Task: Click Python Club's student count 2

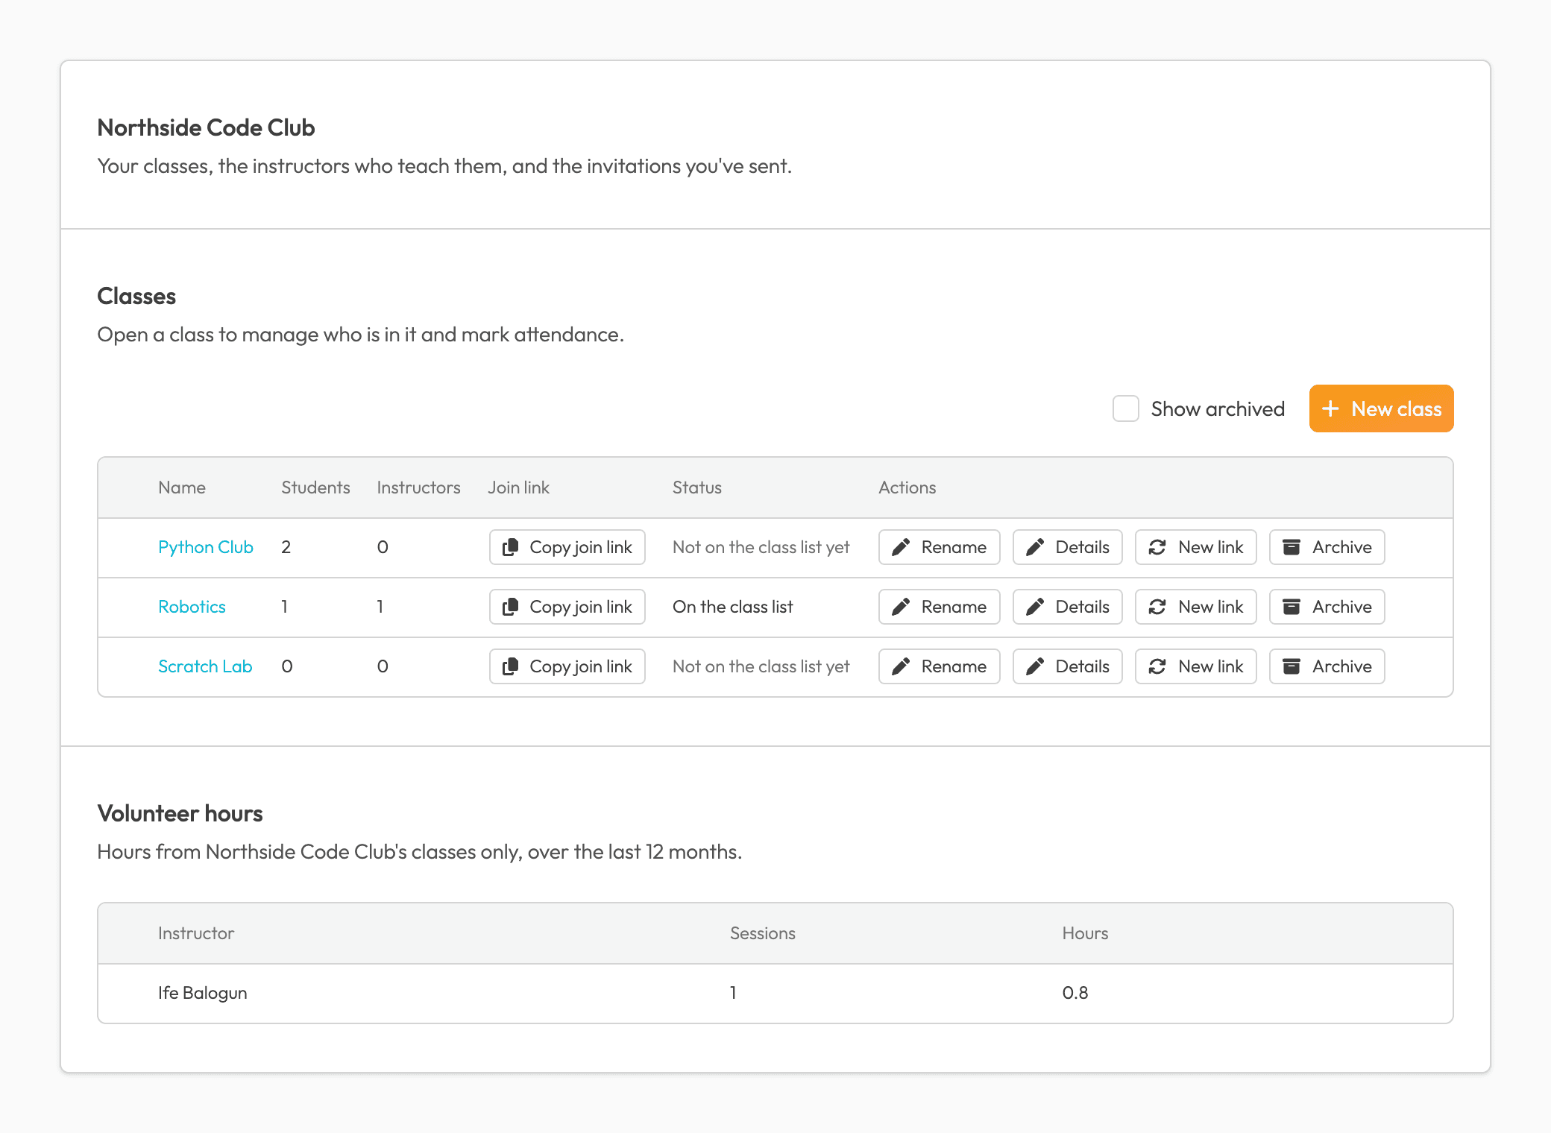Action: pyautogui.click(x=286, y=547)
